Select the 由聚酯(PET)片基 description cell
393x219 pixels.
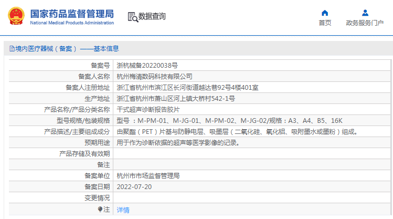pyautogui.click(x=238, y=132)
